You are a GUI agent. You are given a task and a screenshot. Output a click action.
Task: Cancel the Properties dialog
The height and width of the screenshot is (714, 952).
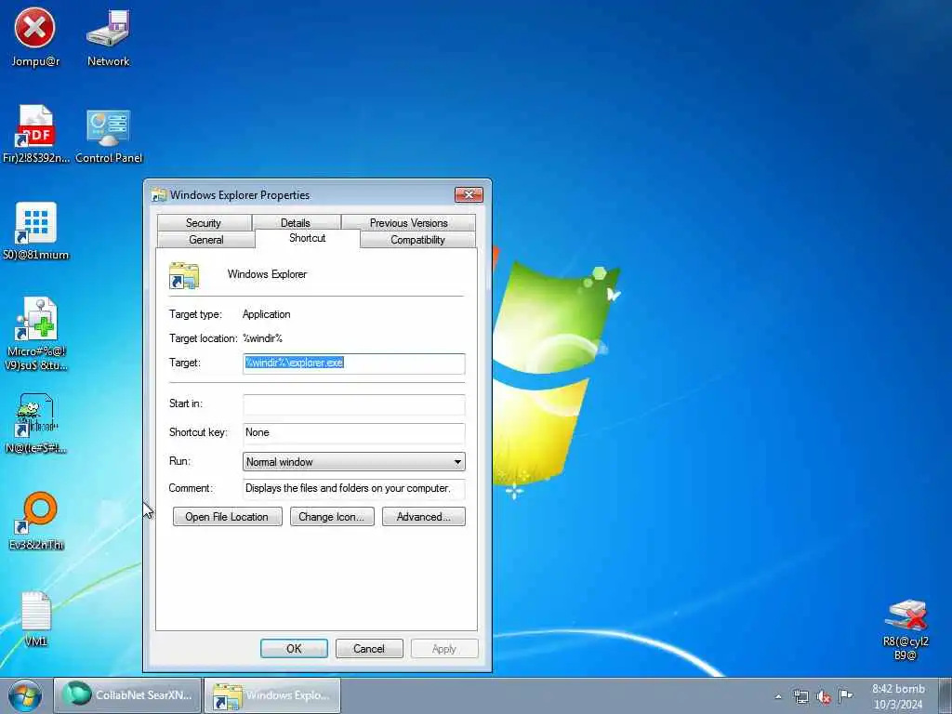[x=369, y=648]
